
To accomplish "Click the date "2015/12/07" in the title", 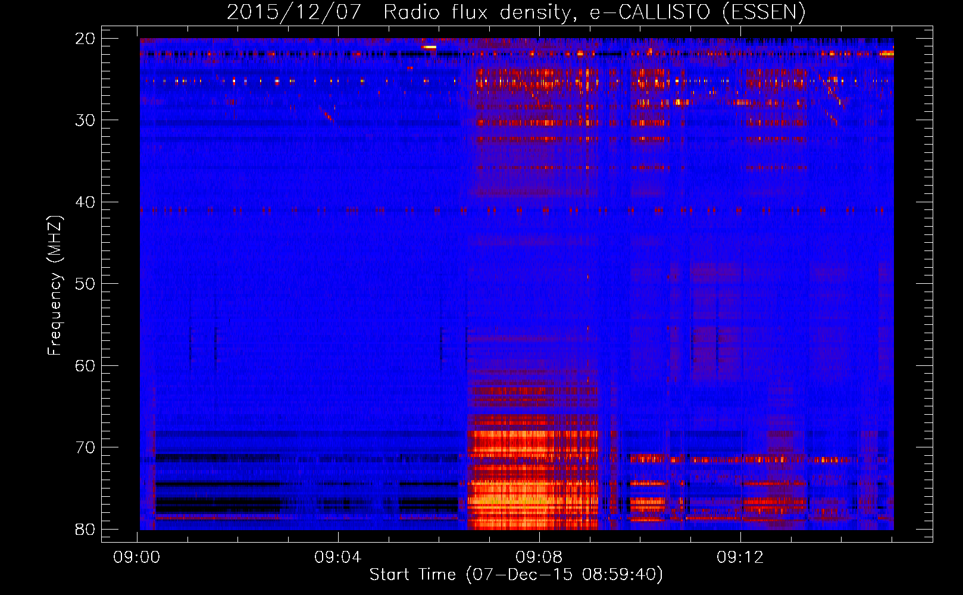I will [294, 12].
